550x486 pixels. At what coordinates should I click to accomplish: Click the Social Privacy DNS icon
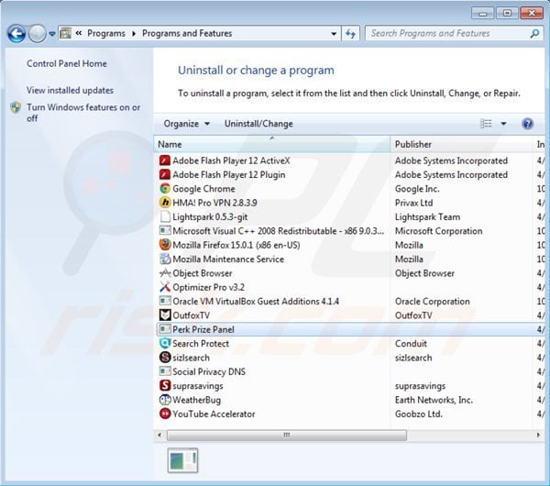165,371
